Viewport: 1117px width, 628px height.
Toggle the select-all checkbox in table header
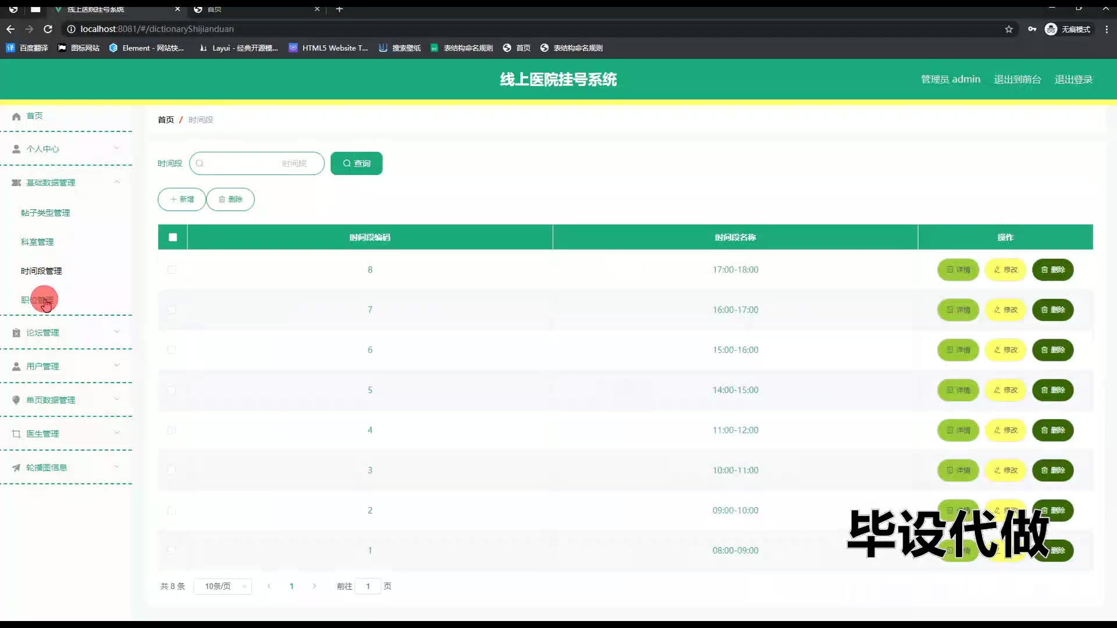[x=173, y=237]
